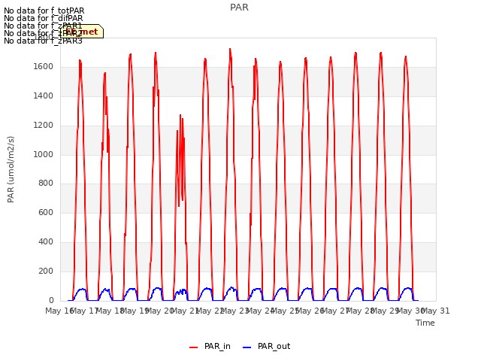Click the May 16 x-axis tick label

[59, 311]
